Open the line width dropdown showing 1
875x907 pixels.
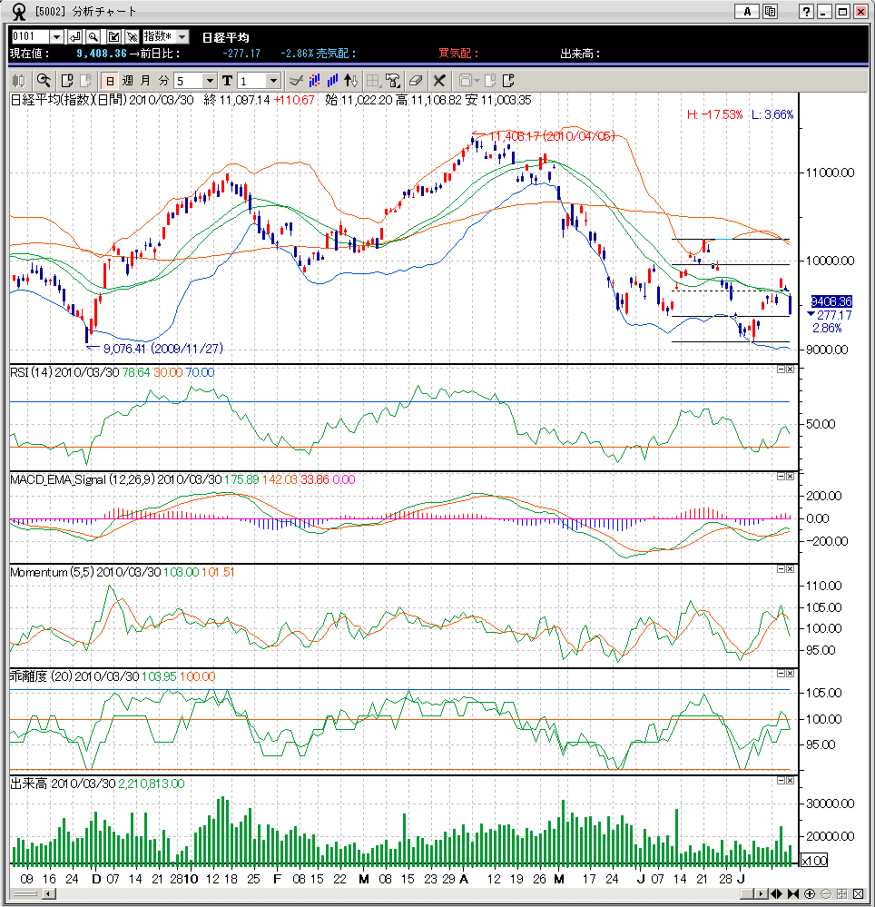click(272, 80)
